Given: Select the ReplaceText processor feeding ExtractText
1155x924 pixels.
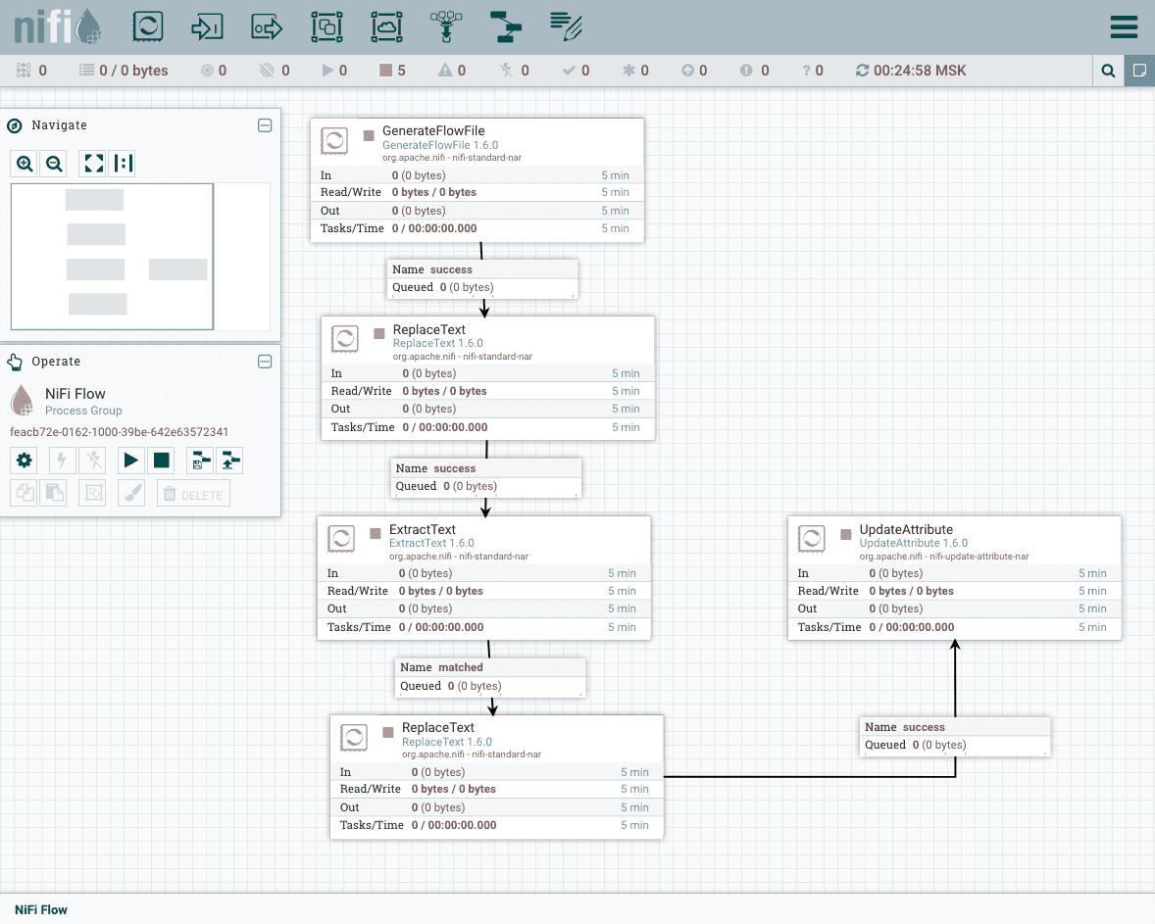Looking at the screenshot, I should pyautogui.click(x=428, y=330).
